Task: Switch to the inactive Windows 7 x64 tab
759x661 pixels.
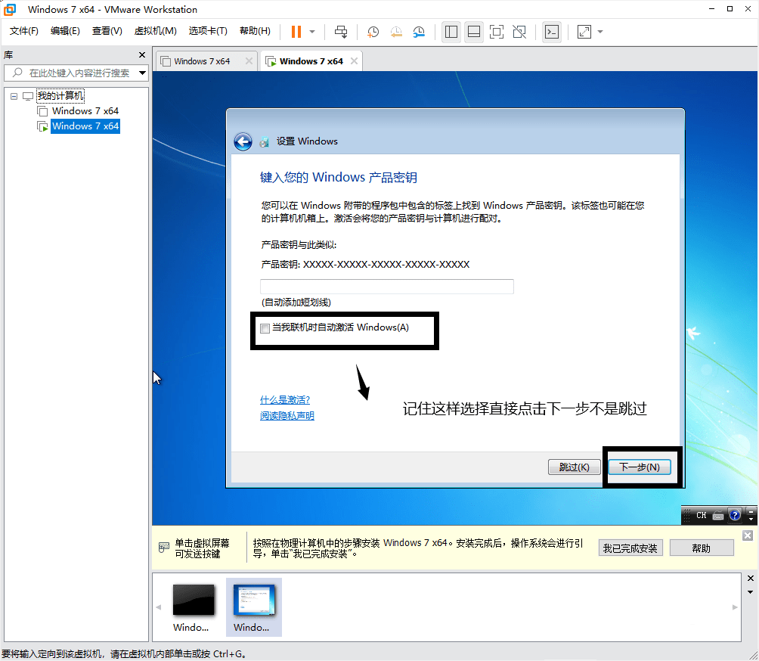Action: pyautogui.click(x=202, y=61)
